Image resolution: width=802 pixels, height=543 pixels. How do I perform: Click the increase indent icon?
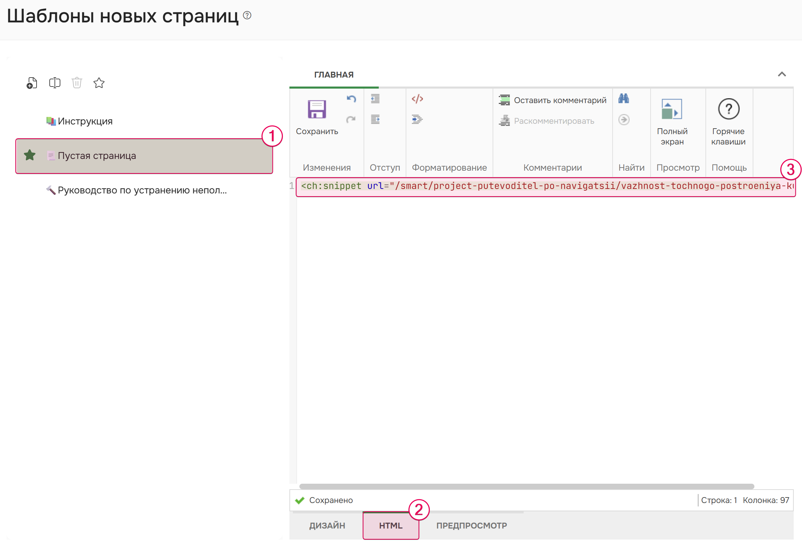point(375,120)
